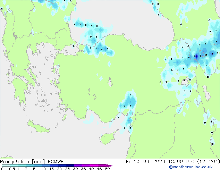The height and width of the screenshot is (170, 220).
Task: Select the 40–45 mm magenta legend box
Action: [94, 165]
